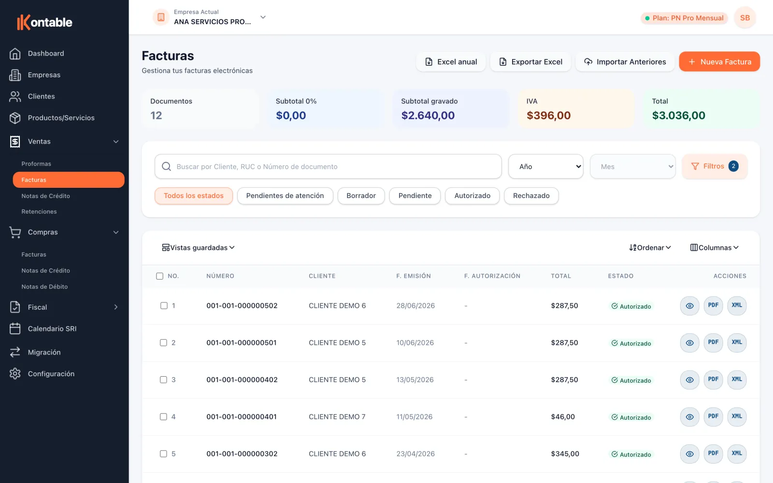Viewport: 773px width, 483px height.
Task: Select Facturas under Ventas
Action: point(69,180)
